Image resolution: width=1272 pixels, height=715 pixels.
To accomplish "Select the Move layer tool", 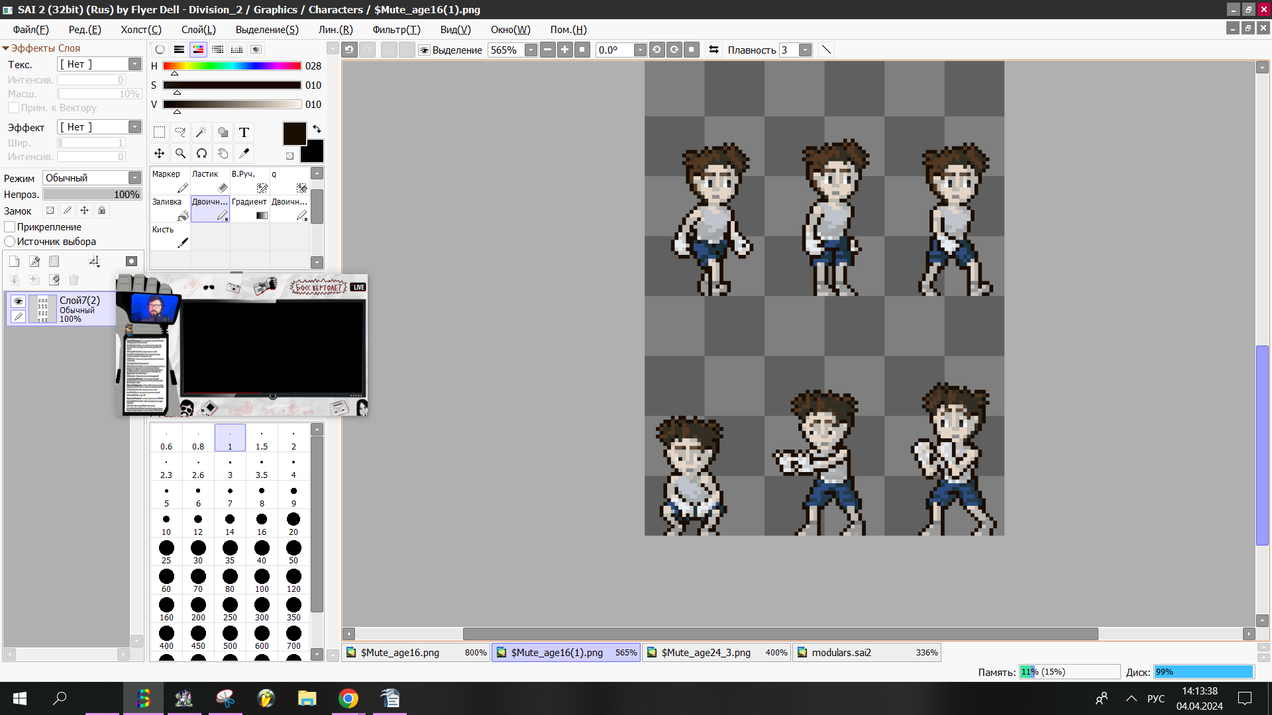I will click(159, 154).
